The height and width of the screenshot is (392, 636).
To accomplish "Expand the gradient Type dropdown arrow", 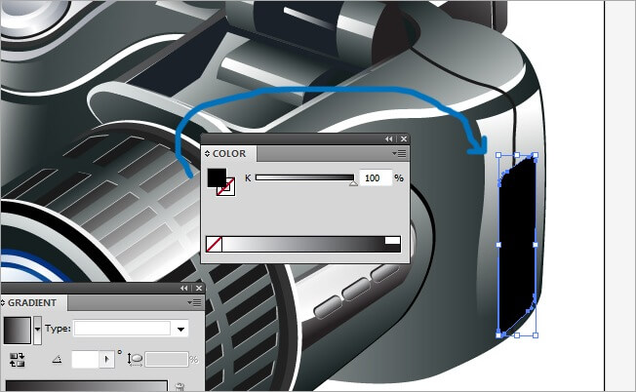I will point(180,330).
